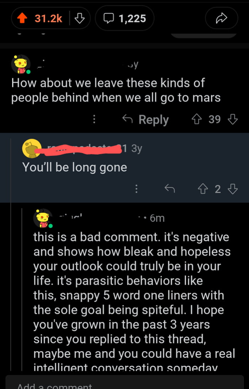Upvote the post with 31.2k votes
Screen dimensions: 249x389
point(23,19)
